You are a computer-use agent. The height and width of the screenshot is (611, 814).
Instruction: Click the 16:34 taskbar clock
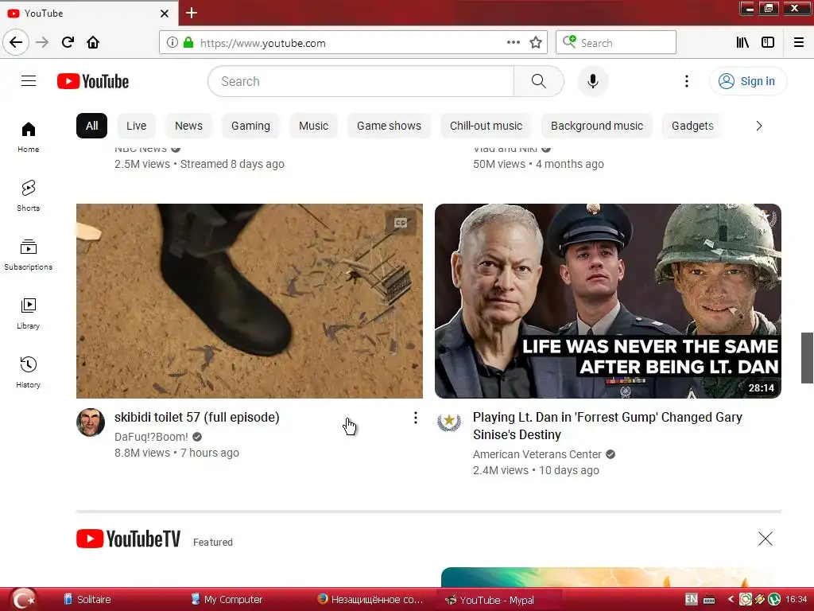(x=797, y=600)
